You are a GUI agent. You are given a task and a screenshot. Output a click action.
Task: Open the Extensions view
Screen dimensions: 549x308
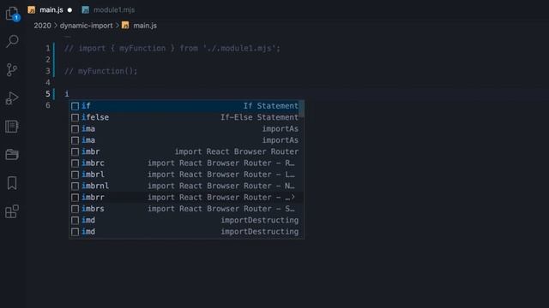point(12,211)
